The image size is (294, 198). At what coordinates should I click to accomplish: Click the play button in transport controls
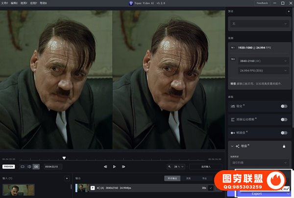[114, 167]
